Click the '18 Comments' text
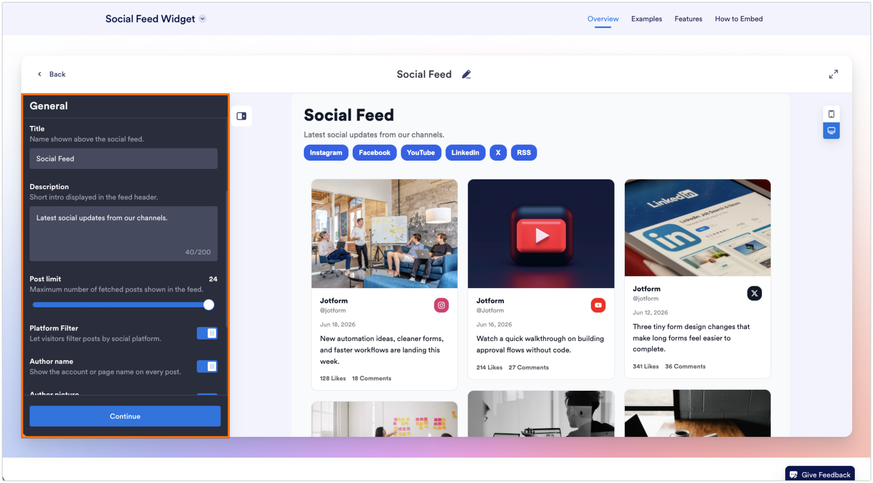Viewport: 873px width, 483px height. [x=371, y=379]
